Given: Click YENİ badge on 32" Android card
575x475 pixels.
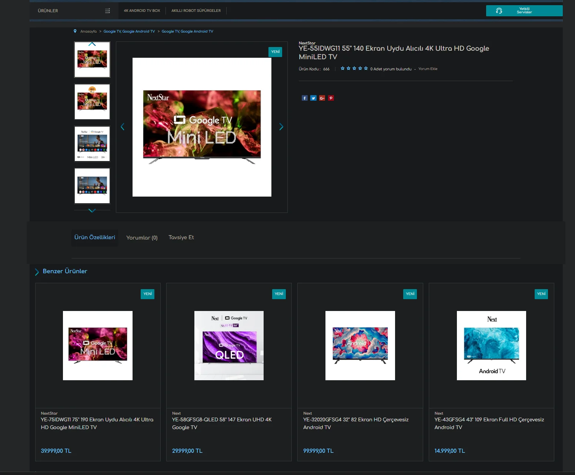Looking at the screenshot, I should click(410, 294).
